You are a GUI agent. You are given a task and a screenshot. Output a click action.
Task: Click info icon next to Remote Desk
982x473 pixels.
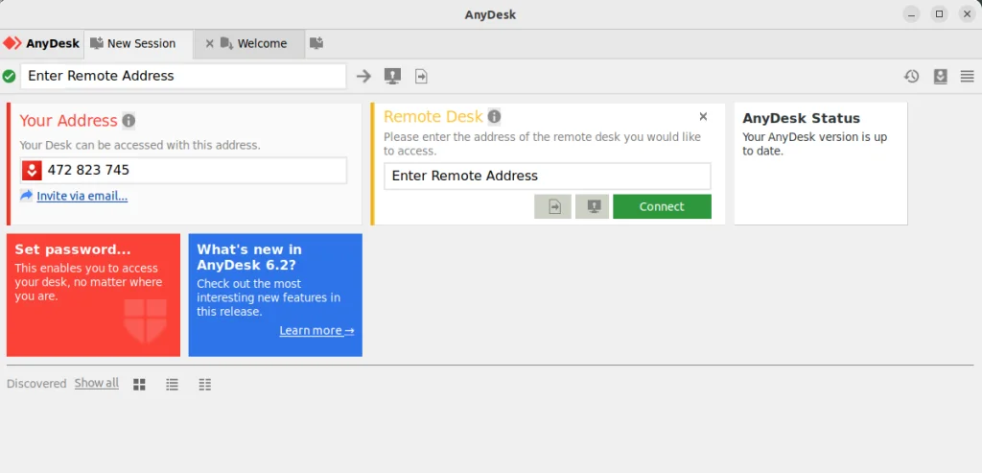(x=494, y=116)
